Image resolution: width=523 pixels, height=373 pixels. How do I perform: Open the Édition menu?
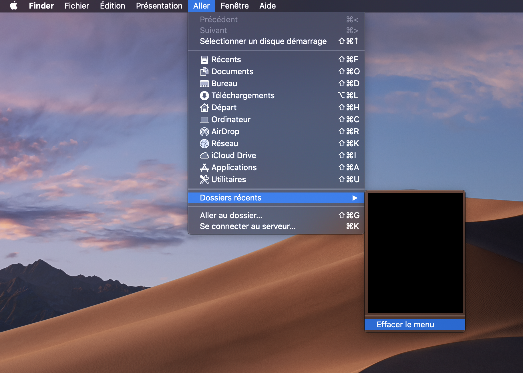[112, 6]
